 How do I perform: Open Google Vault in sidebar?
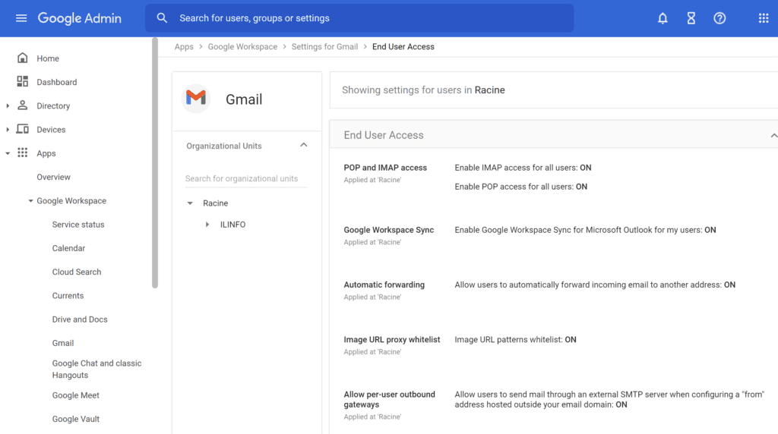[75, 419]
